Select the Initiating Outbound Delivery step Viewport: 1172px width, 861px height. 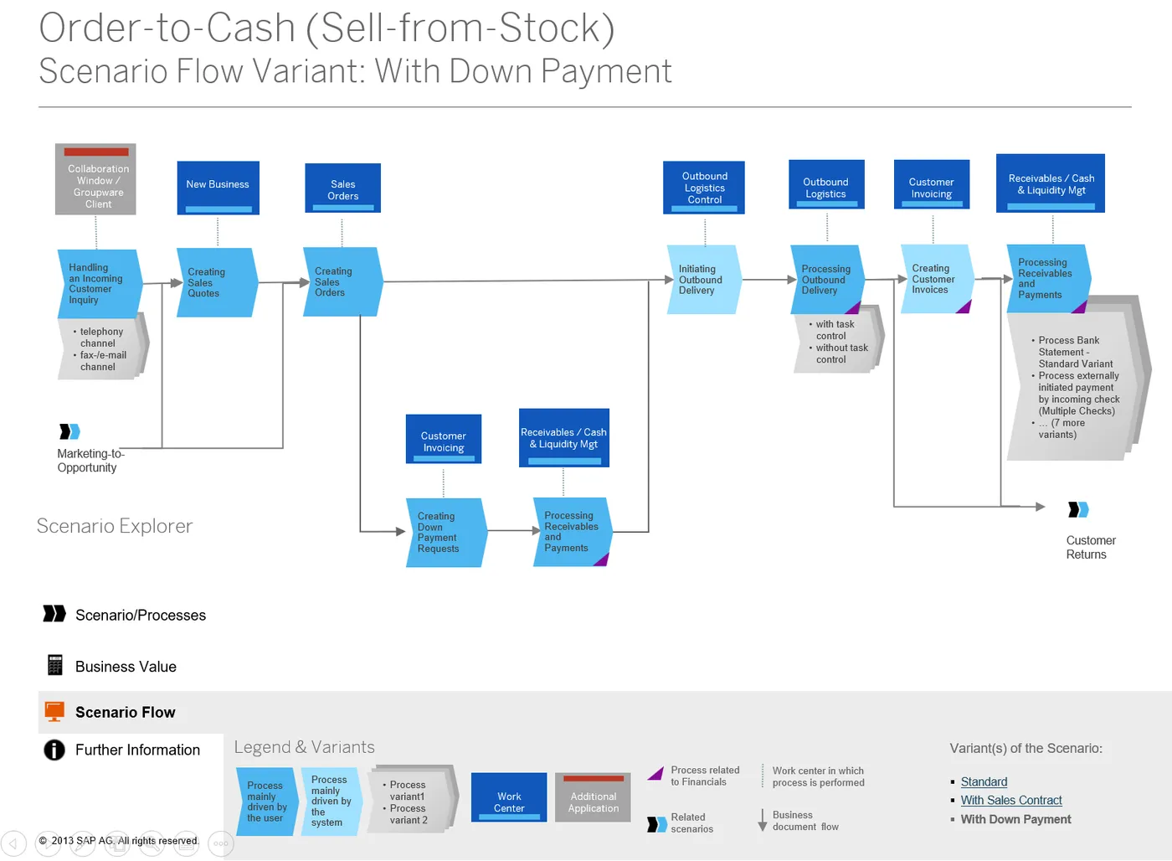(704, 280)
